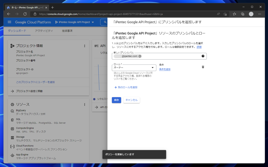The width and height of the screenshot is (268, 167).
Task: Open the 詳細 link in the description
Action: coord(199,47)
